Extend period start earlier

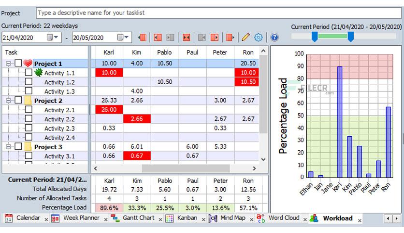tap(158, 38)
